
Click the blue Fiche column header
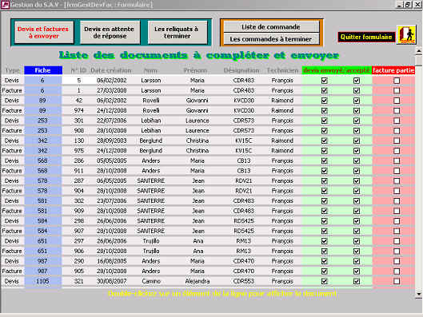pos(43,70)
